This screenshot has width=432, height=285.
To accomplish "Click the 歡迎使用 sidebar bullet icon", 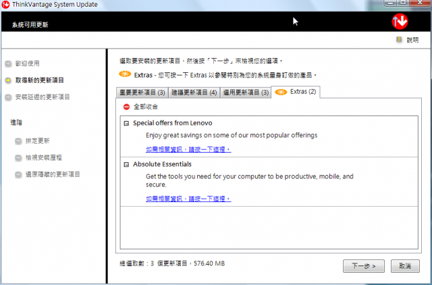I will click(x=8, y=63).
